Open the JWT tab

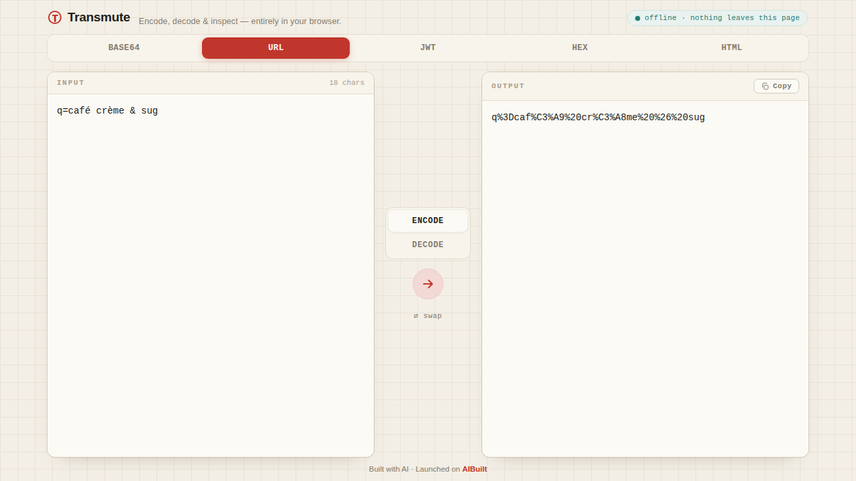(428, 48)
